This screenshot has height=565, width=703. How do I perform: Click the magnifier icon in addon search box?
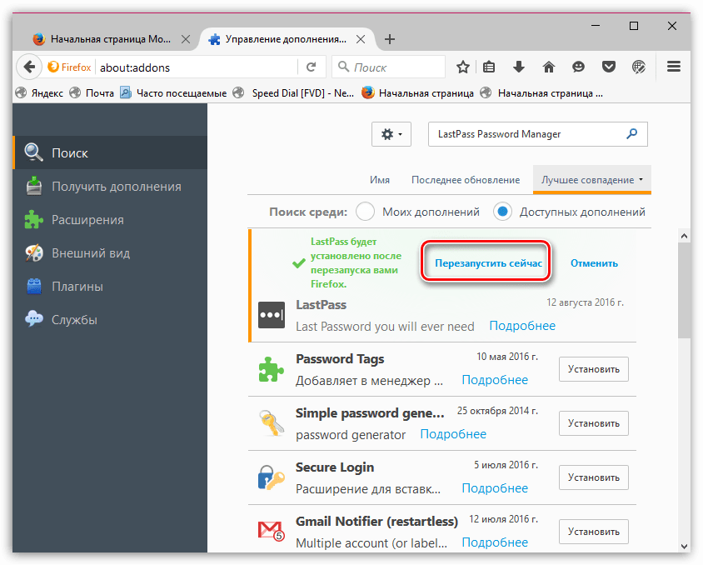point(631,133)
